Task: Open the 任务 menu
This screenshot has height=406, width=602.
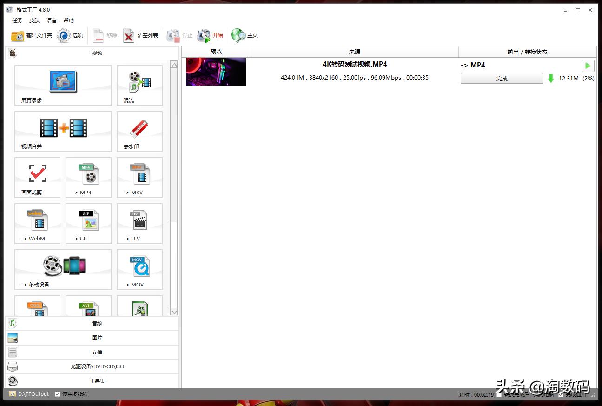Action: (x=17, y=20)
